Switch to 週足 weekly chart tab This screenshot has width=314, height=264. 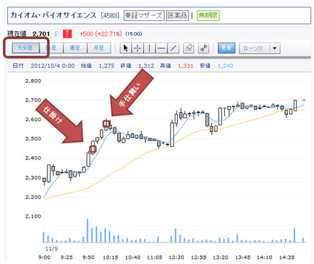(x=75, y=48)
